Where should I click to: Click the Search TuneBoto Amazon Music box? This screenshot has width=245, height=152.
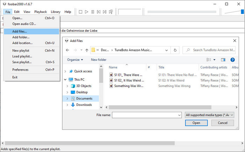point(209,50)
